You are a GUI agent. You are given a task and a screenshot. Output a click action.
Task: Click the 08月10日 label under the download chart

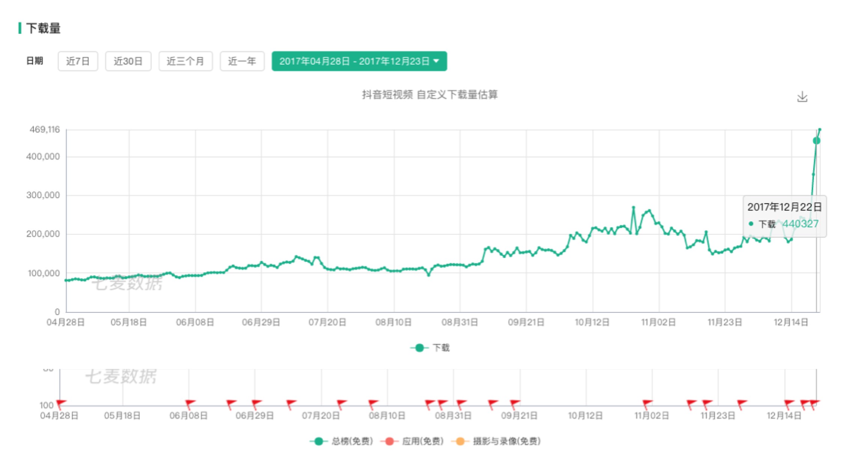point(393,322)
